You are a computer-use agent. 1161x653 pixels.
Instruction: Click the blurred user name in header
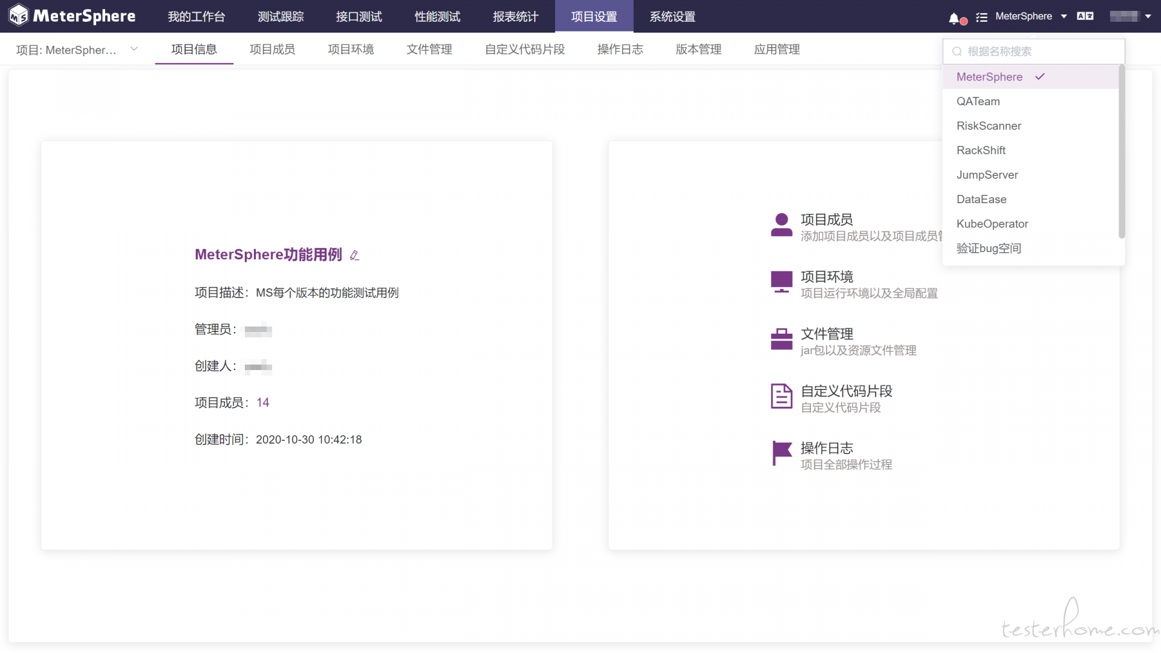tap(1125, 16)
